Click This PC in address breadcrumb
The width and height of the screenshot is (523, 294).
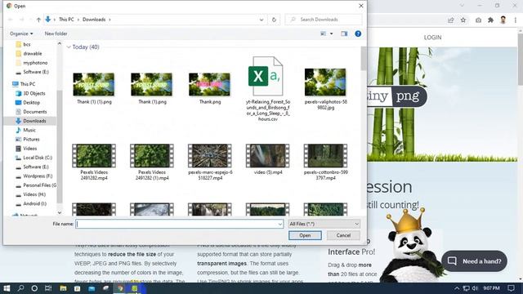pyautogui.click(x=66, y=20)
